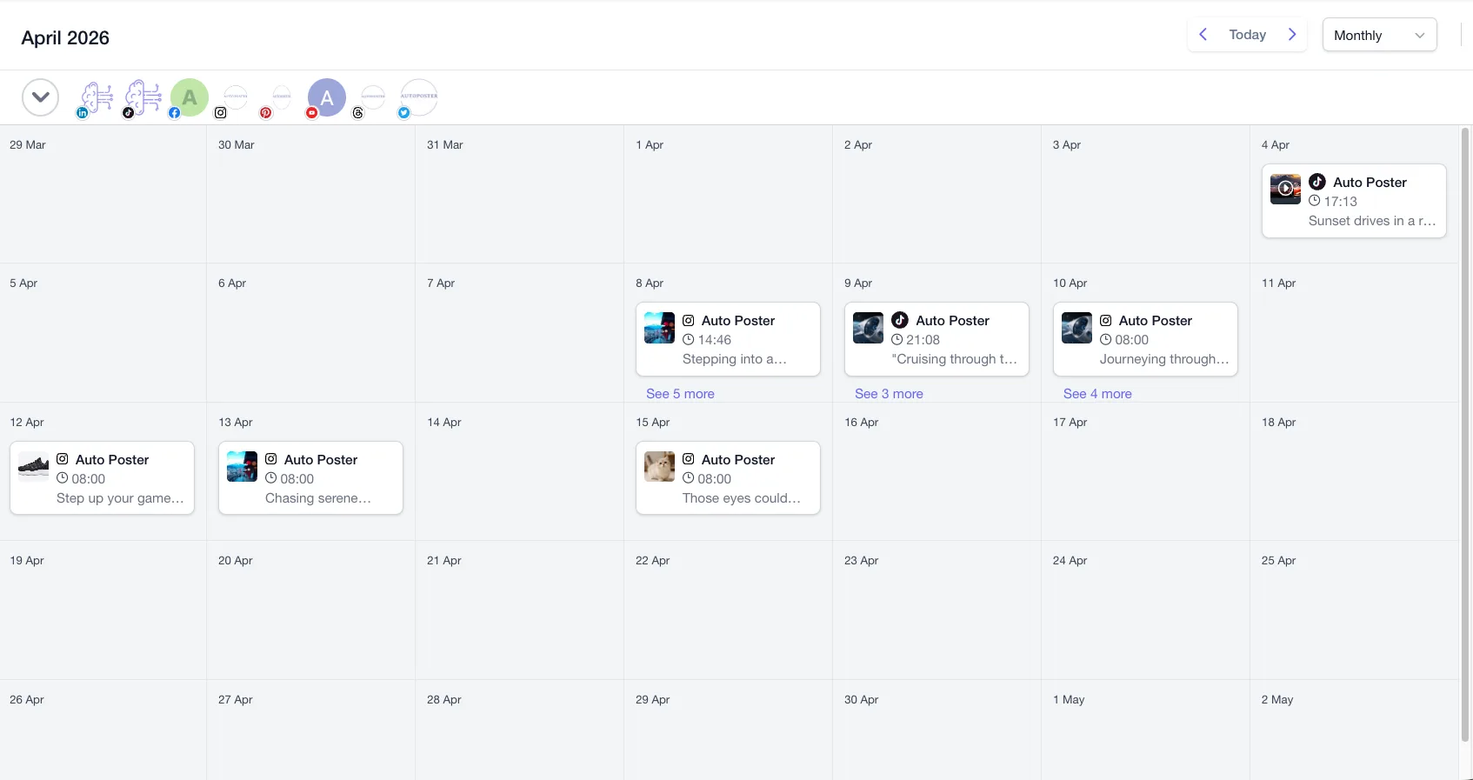Image resolution: width=1473 pixels, height=780 pixels.
Task: Click the 17:13 time on 4 Apr
Action: [x=1340, y=202]
